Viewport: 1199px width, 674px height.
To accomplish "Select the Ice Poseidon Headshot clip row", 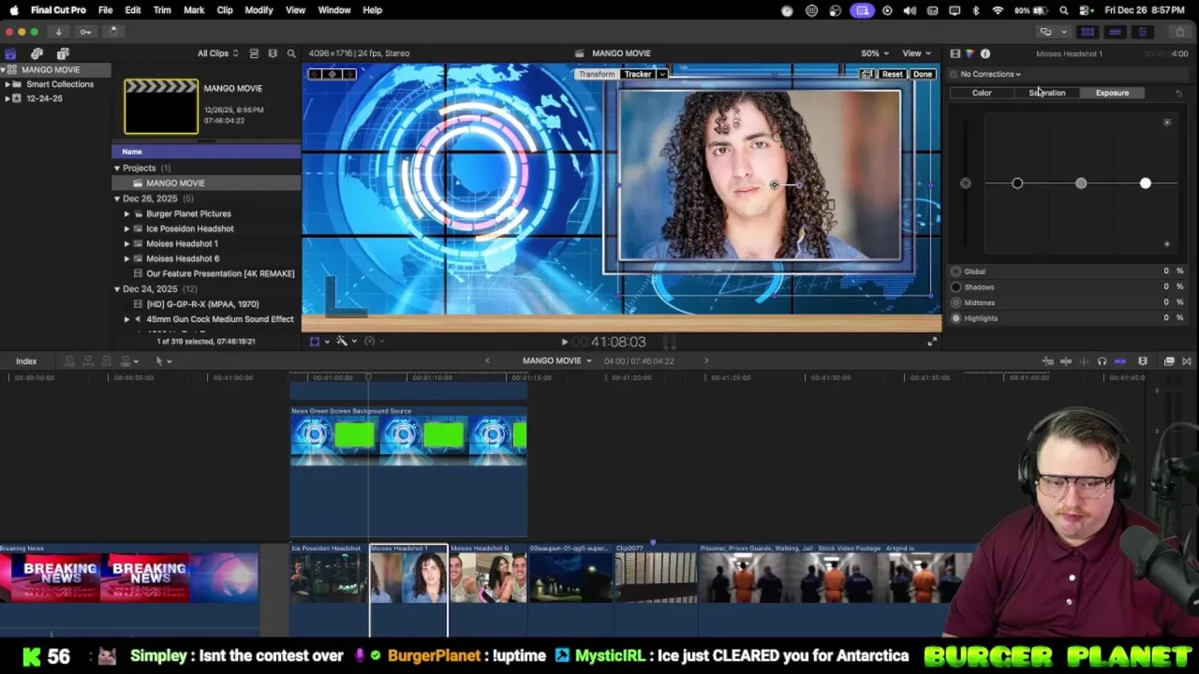I will (x=206, y=228).
